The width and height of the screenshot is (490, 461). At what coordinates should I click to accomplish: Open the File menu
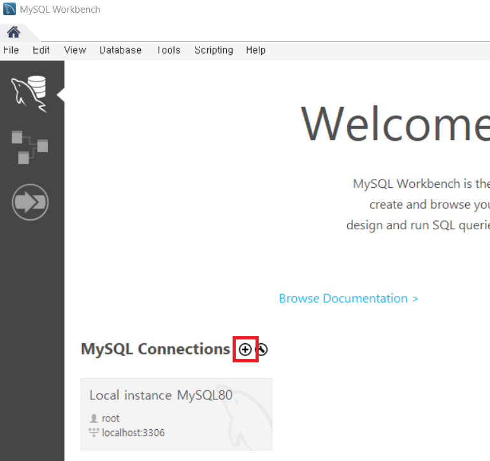pyautogui.click(x=11, y=50)
